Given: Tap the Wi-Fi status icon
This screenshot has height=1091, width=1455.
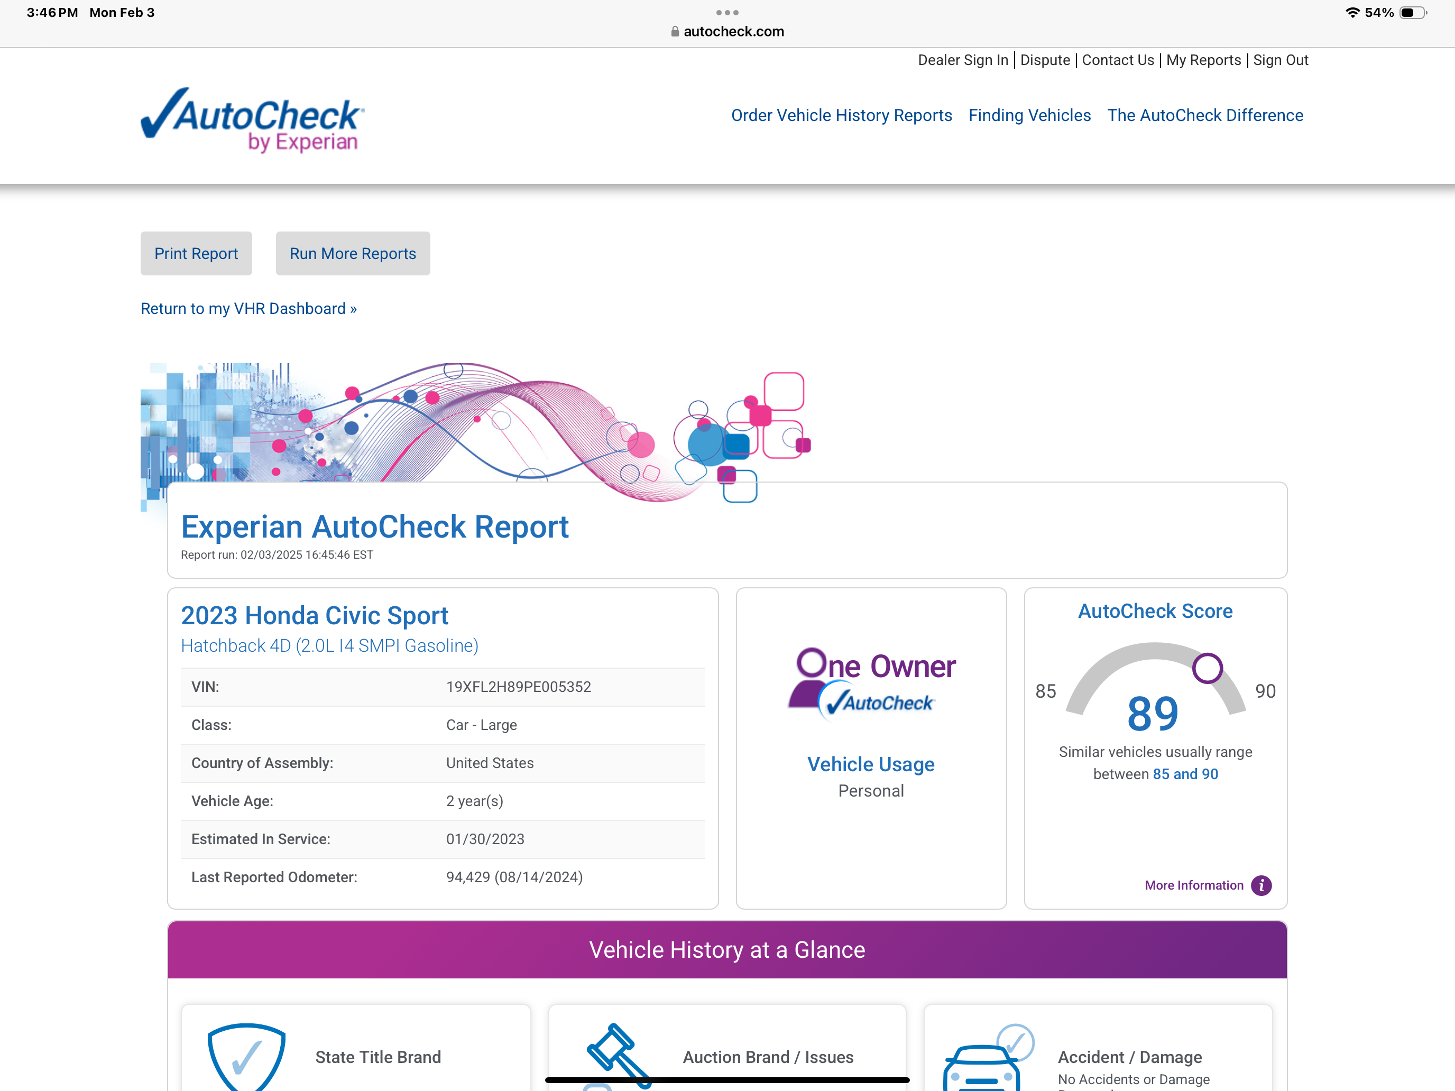Looking at the screenshot, I should tap(1352, 13).
